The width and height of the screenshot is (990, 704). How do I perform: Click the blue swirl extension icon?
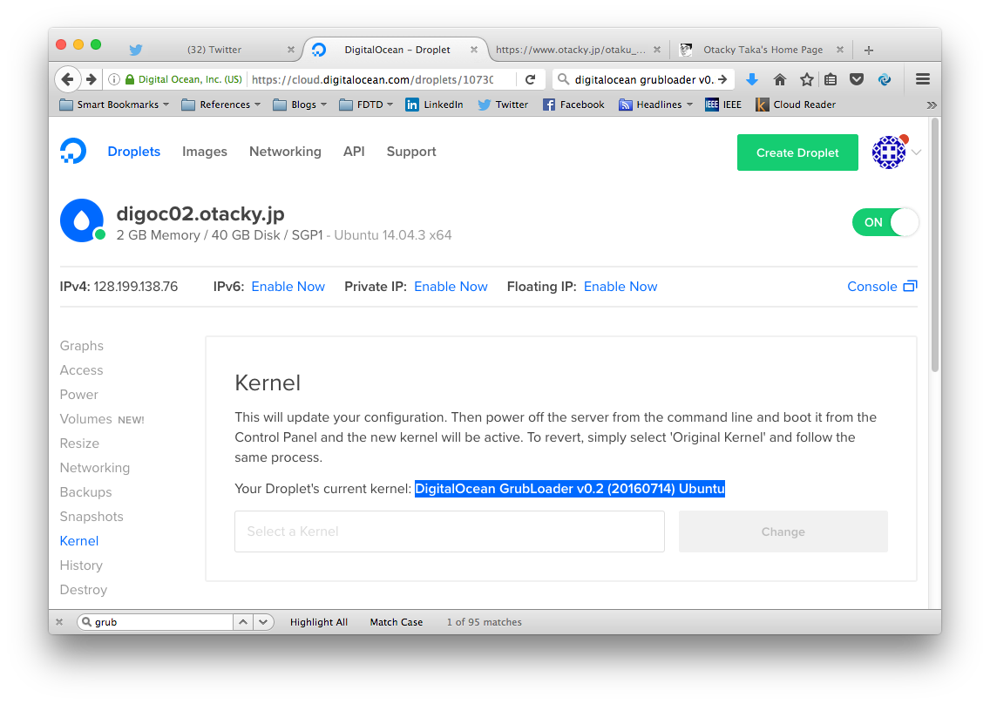coord(885,79)
